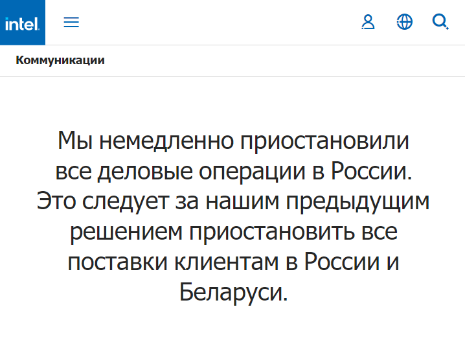
Task: Open the hamburger navigation menu
Action: pyautogui.click(x=71, y=23)
